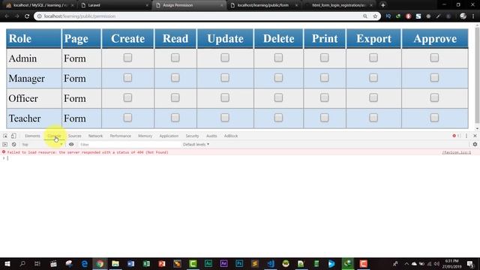Open the console context 'top' dropdown
This screenshot has width=480, height=270.
coord(42,145)
